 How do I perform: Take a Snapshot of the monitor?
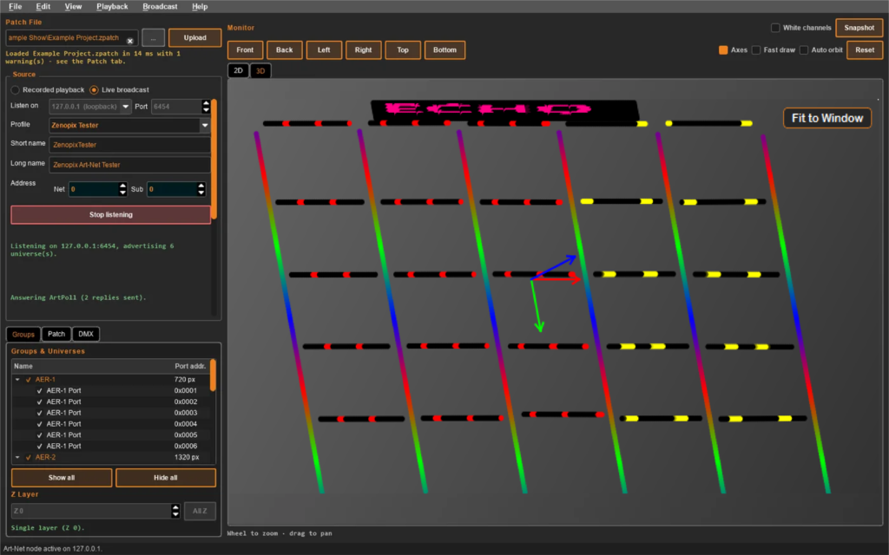coord(859,28)
